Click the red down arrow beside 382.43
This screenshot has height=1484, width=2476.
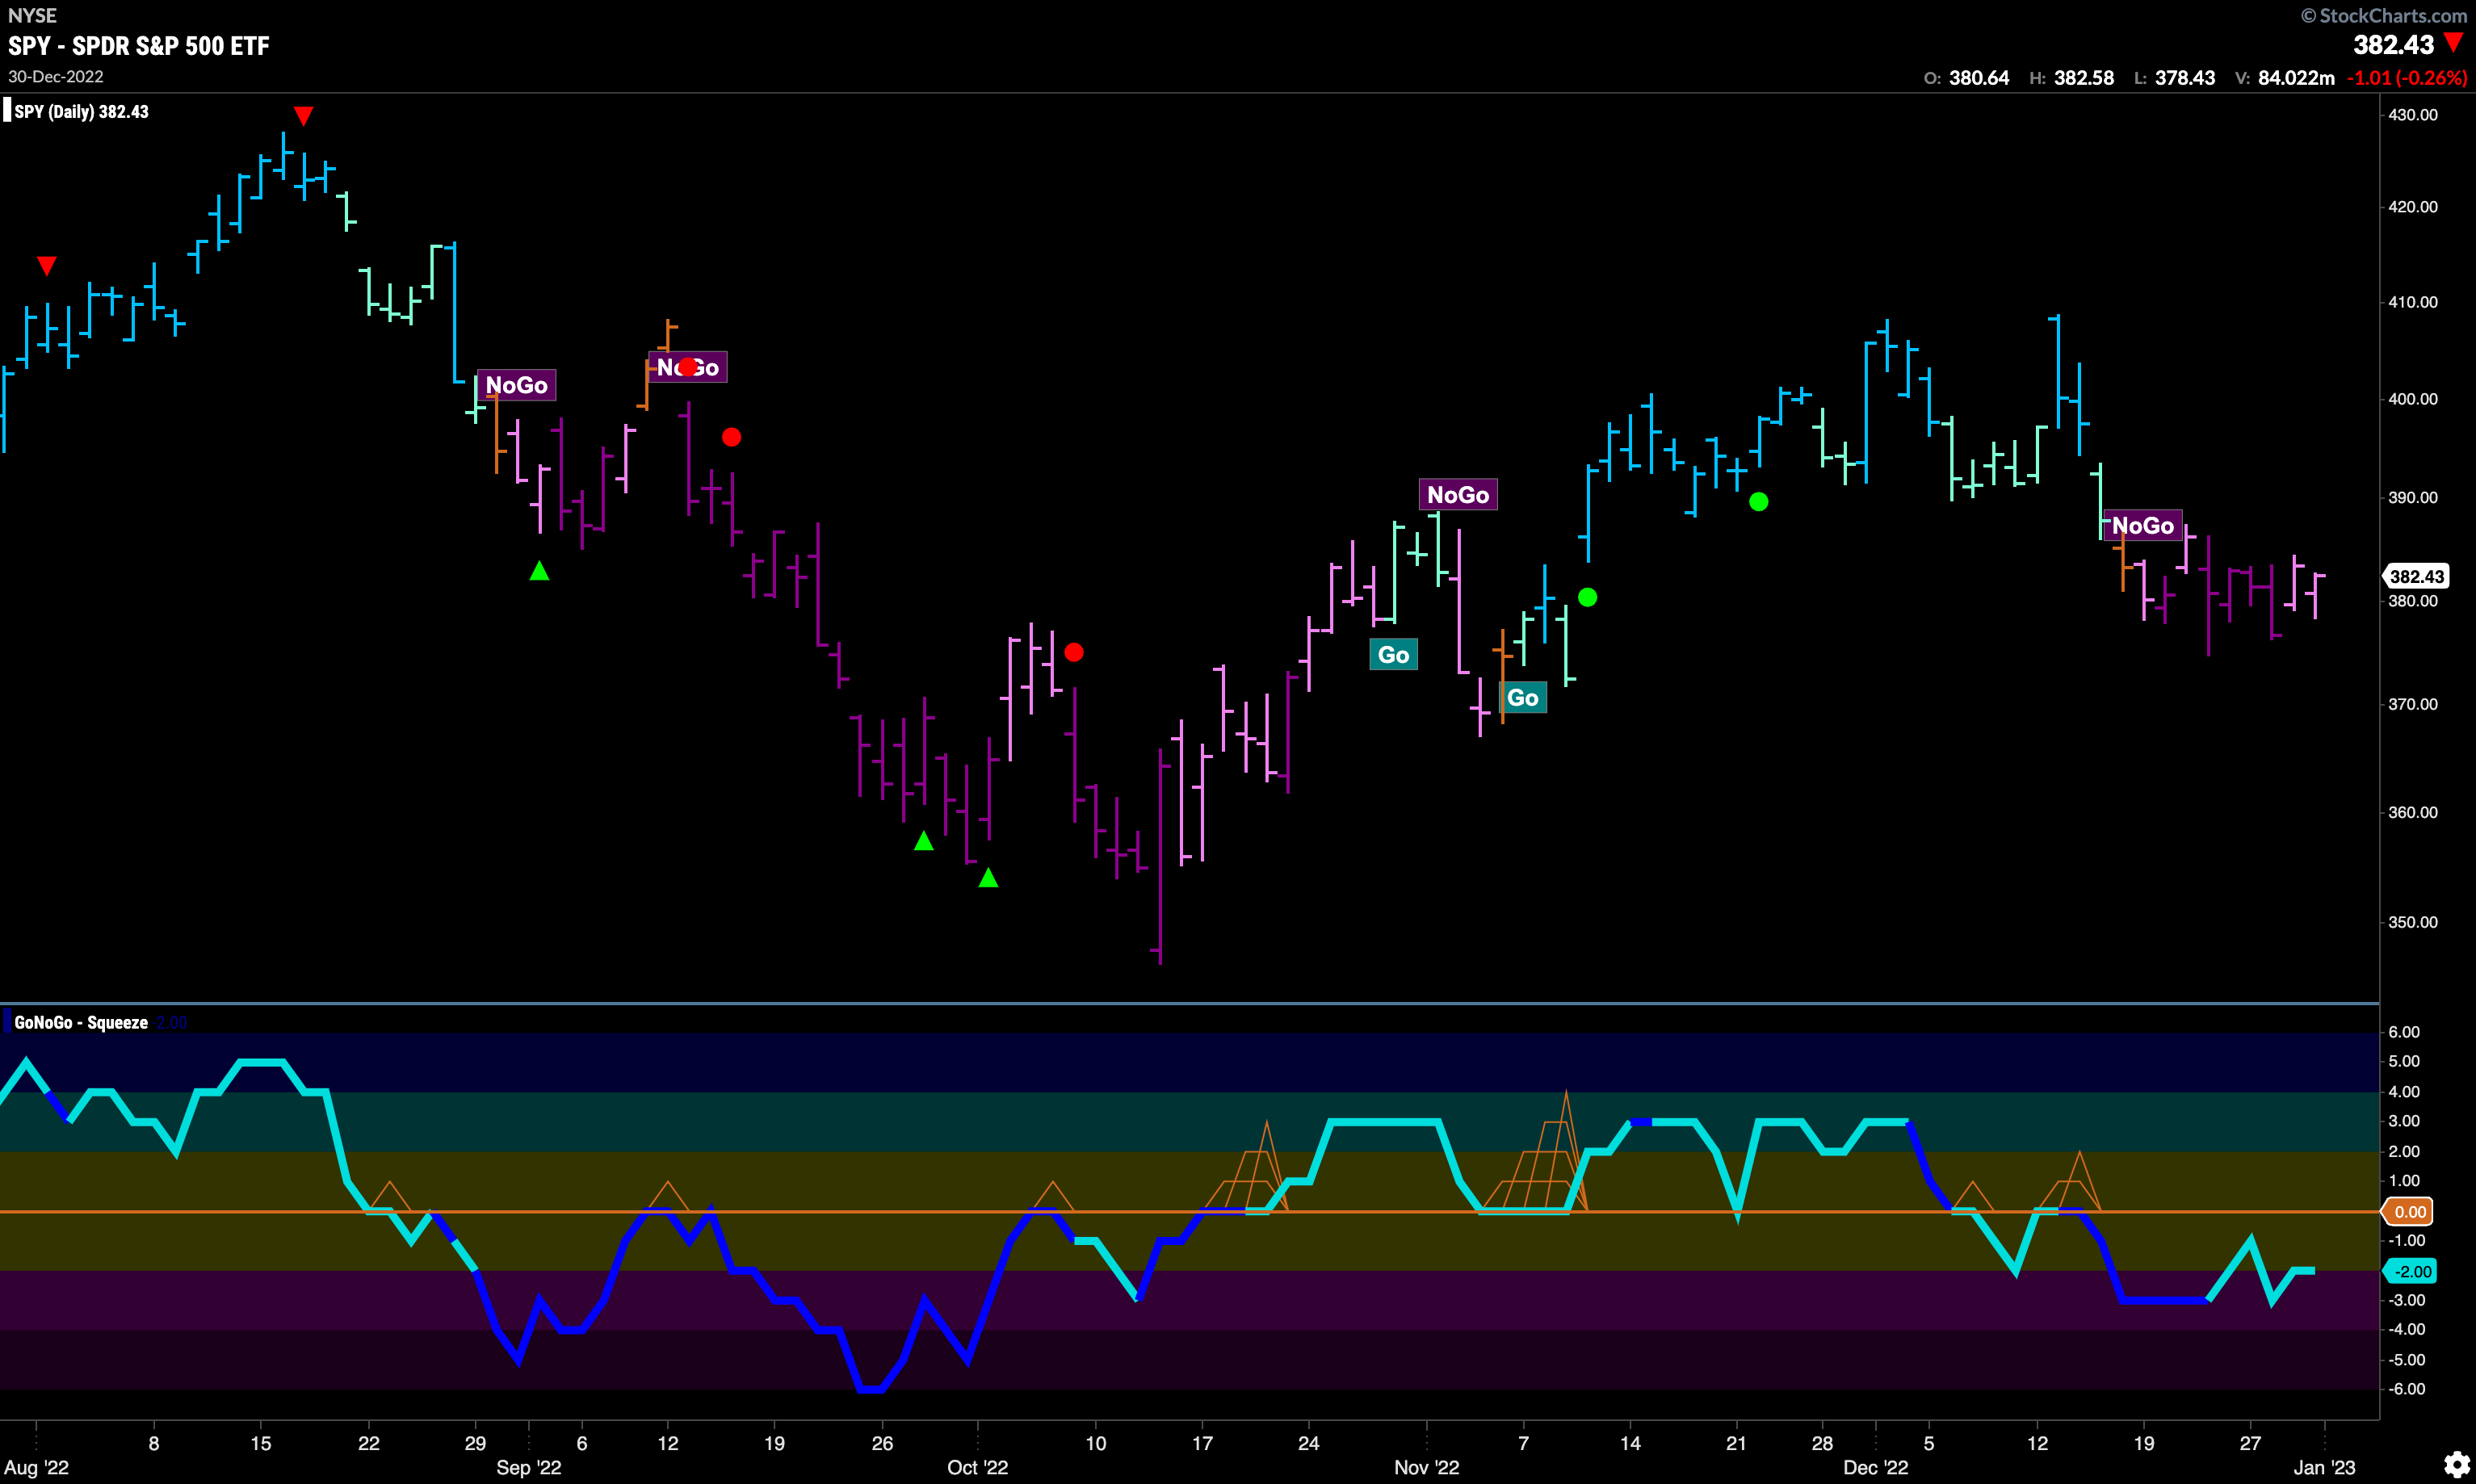(2453, 42)
